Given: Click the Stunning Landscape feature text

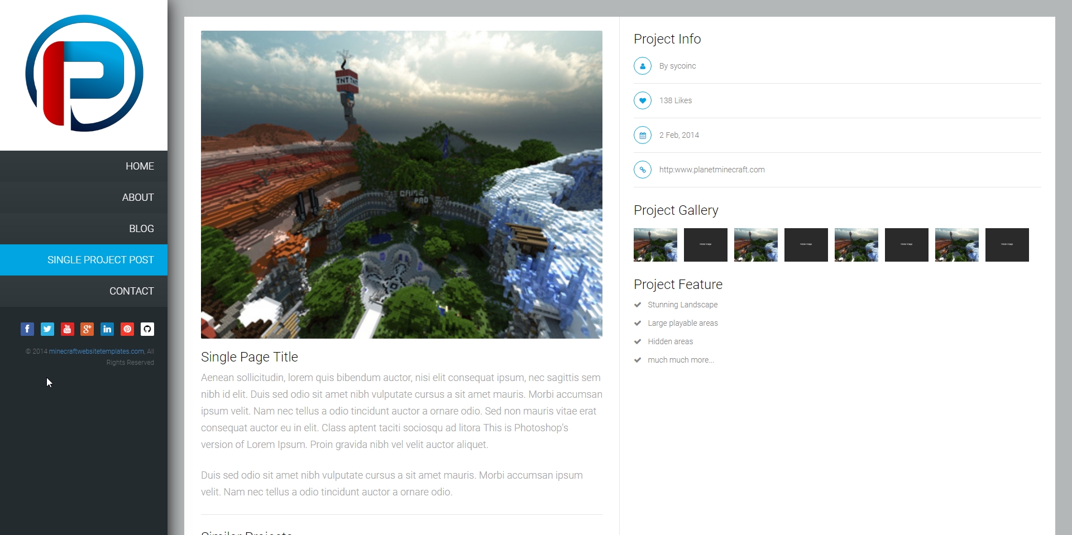Looking at the screenshot, I should [683, 305].
